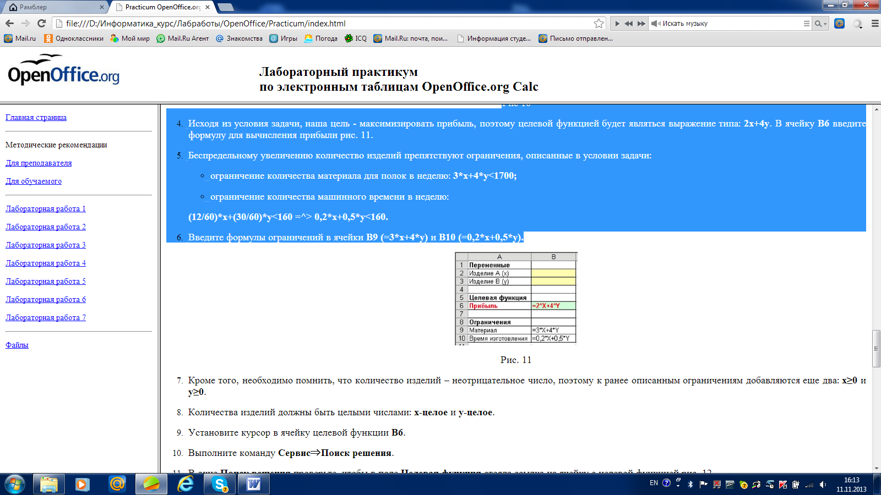Close the Practicum OpenOffice.org tab
This screenshot has width=881, height=495.
coord(208,7)
